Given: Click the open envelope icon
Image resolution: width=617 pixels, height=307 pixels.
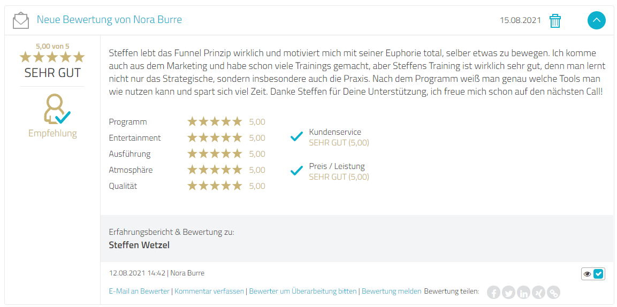Looking at the screenshot, I should (21, 20).
